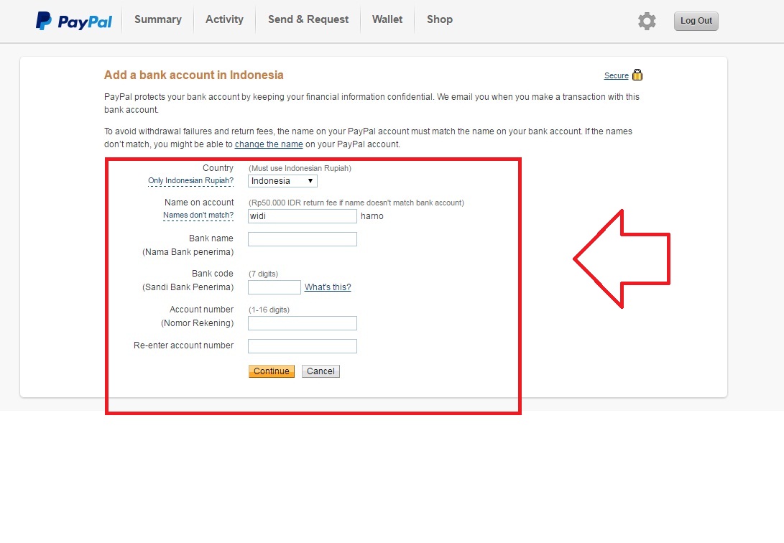
Task: Open the Country dropdown showing Indonesia
Action: click(282, 181)
